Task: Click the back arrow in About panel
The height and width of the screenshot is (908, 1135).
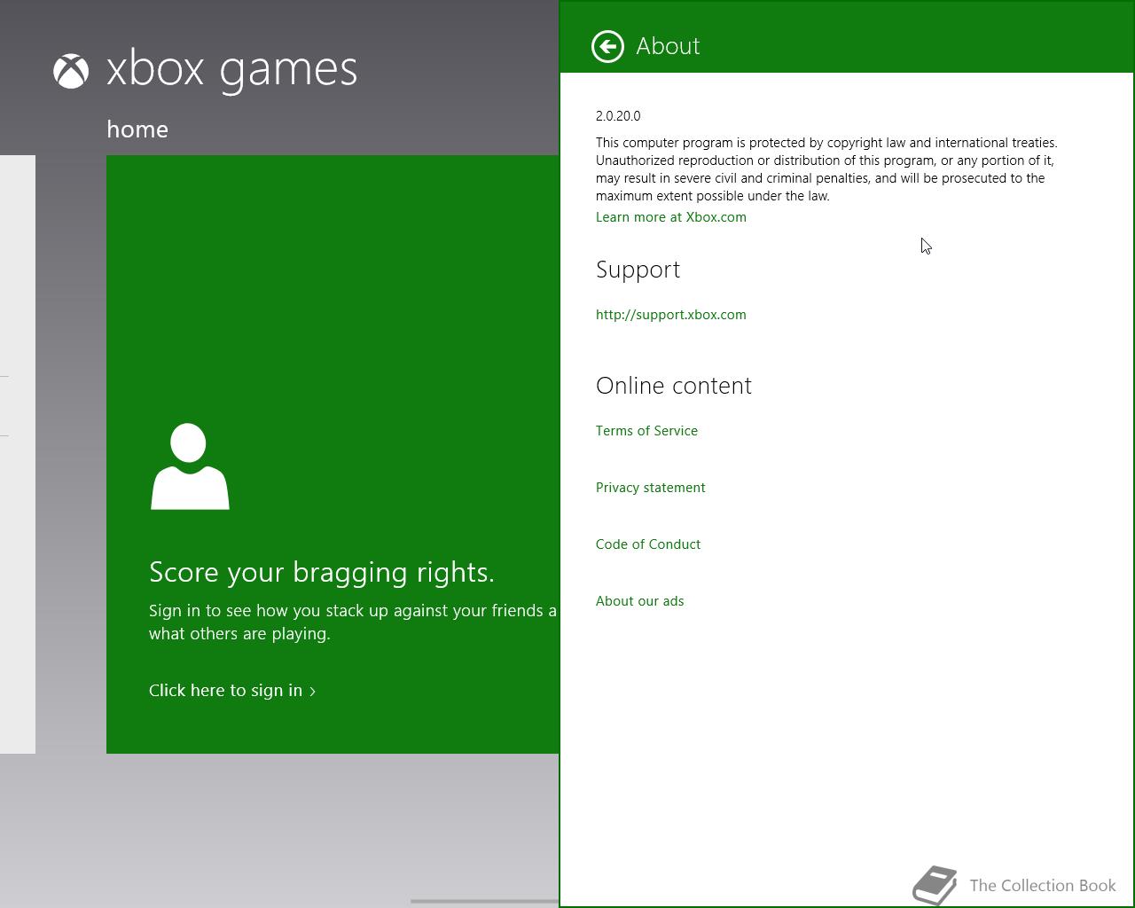Action: pyautogui.click(x=607, y=46)
